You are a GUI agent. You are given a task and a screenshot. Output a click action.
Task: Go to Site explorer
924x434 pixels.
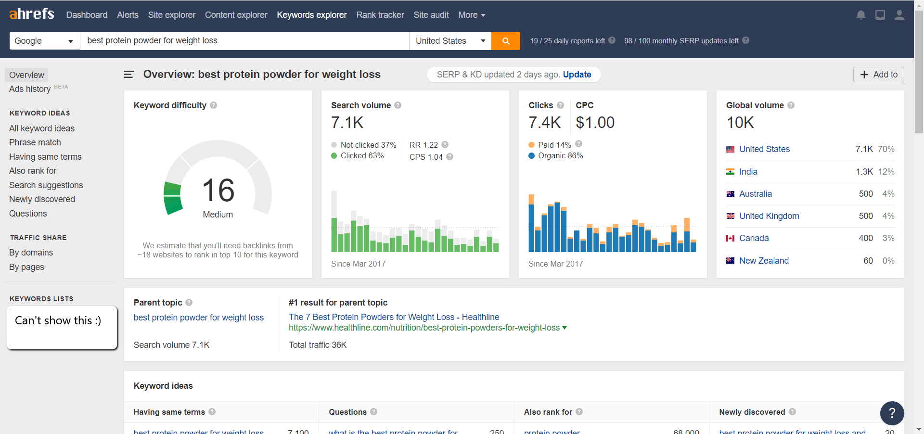172,15
